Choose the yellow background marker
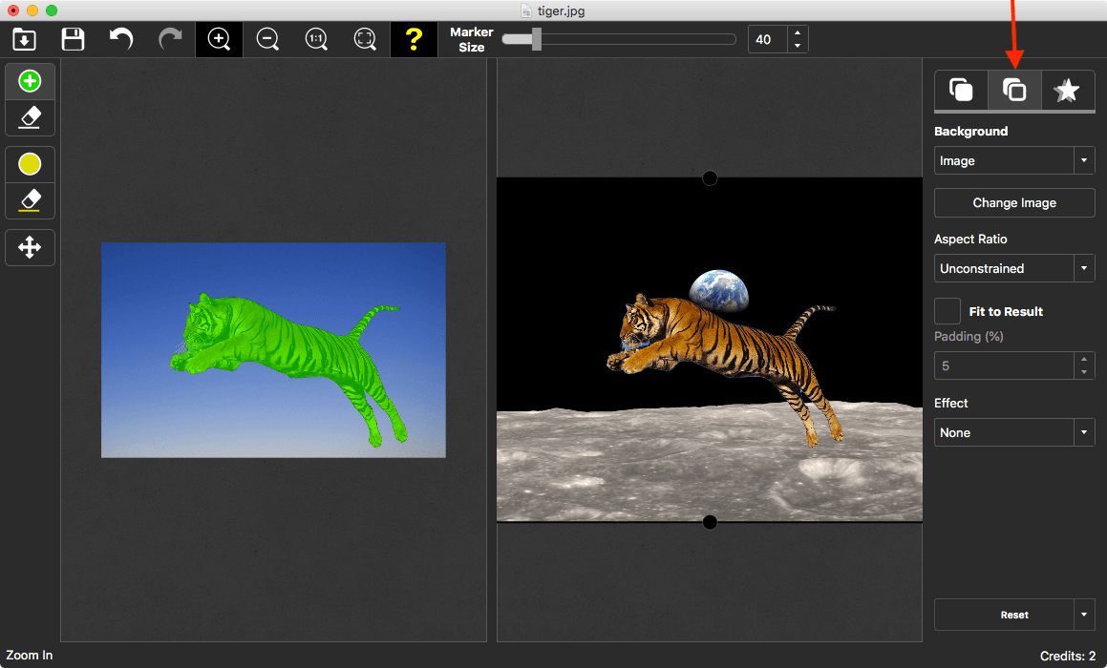The height and width of the screenshot is (668, 1107). (x=30, y=163)
